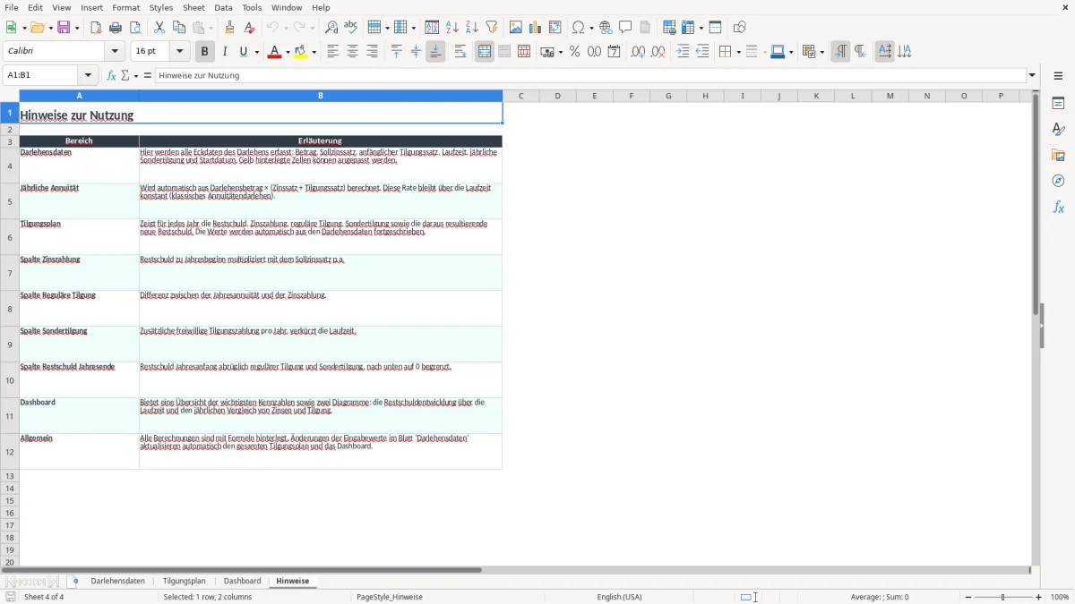Select the Clone Formatting paintbrush
Viewport: 1075px width, 604px height.
tap(229, 28)
